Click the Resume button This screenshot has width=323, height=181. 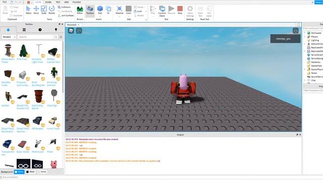click(171, 10)
